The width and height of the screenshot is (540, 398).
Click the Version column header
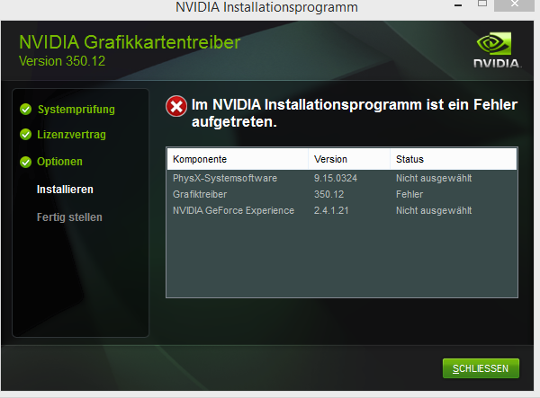pyautogui.click(x=349, y=159)
